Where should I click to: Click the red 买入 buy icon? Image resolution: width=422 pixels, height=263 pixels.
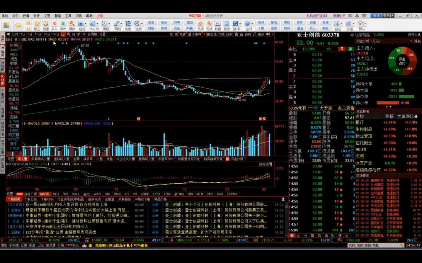click(x=55, y=23)
